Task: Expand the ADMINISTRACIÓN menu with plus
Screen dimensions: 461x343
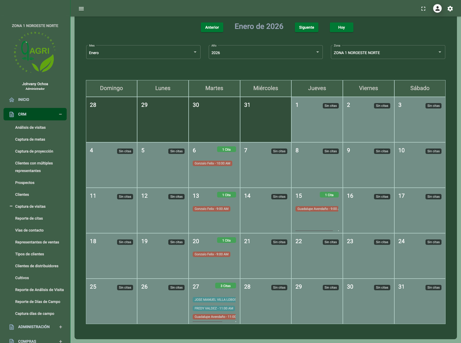Action: point(61,327)
